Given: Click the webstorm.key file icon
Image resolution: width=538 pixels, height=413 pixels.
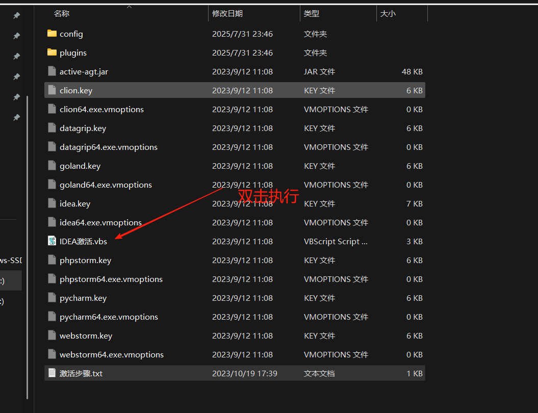Looking at the screenshot, I should 52,335.
